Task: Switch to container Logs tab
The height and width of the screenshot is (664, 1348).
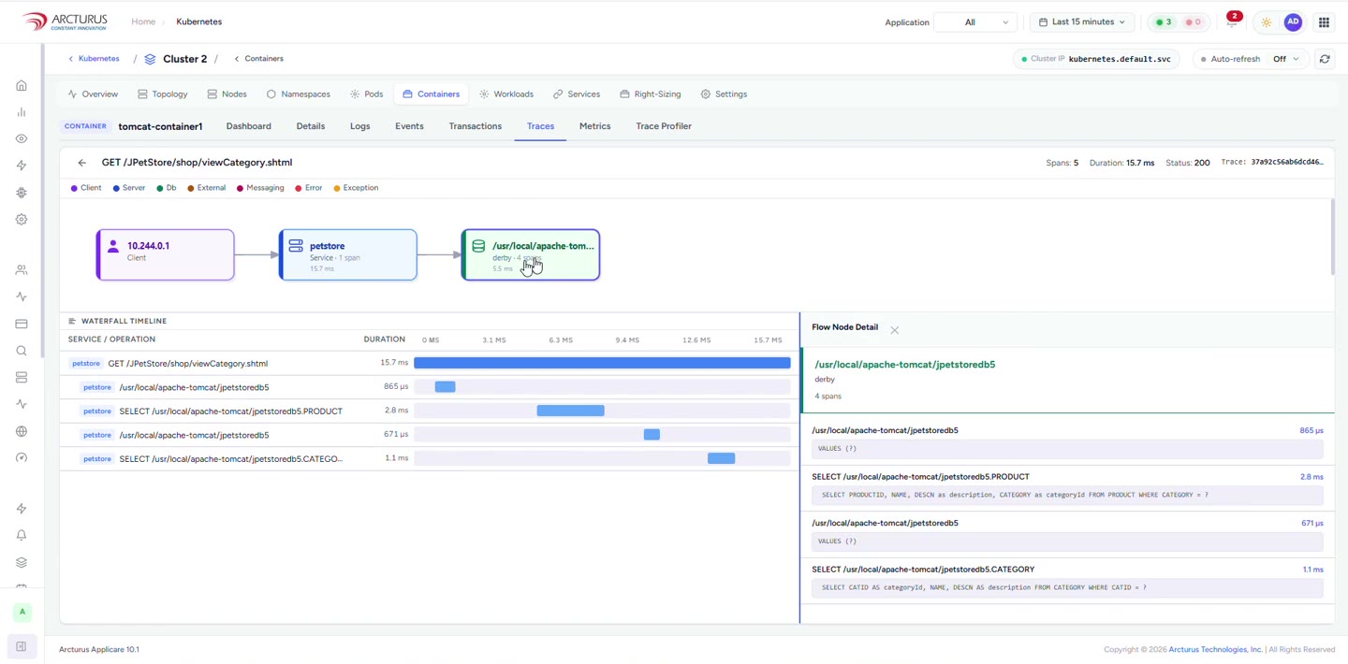Action: [360, 126]
